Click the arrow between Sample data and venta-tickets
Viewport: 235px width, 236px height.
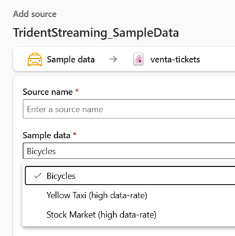(x=113, y=59)
